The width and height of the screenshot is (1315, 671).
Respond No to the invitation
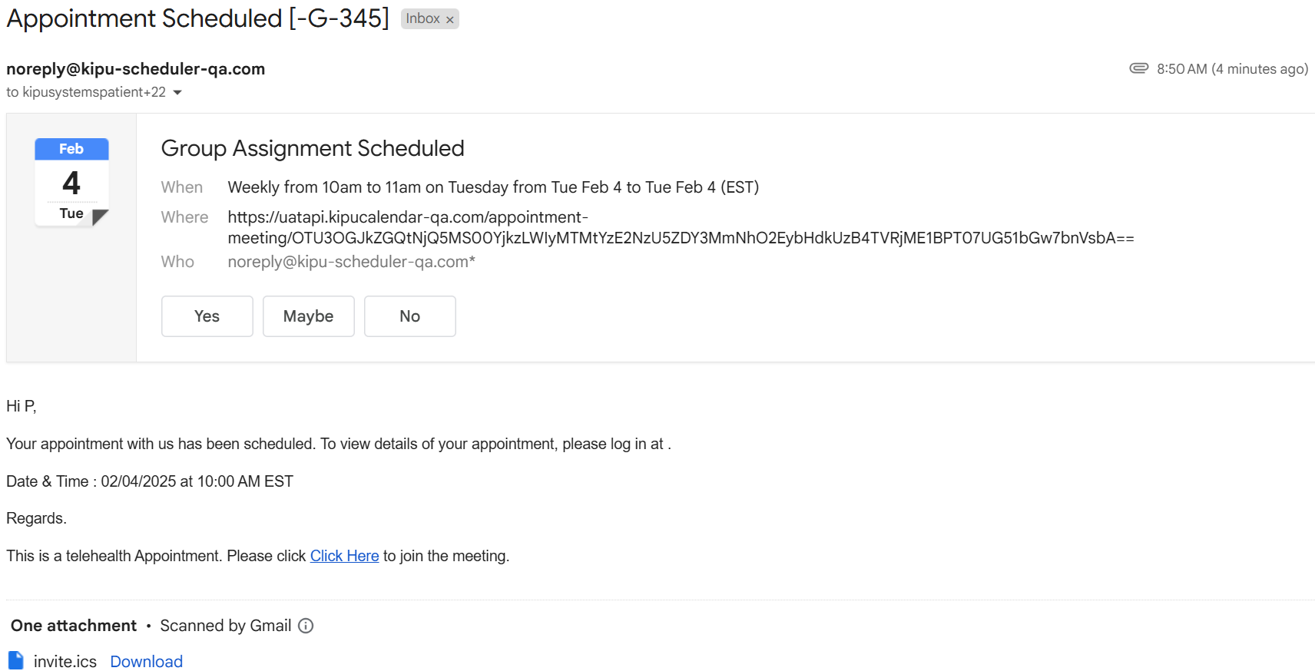point(409,316)
